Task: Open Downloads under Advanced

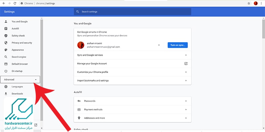Action: click(x=17, y=94)
